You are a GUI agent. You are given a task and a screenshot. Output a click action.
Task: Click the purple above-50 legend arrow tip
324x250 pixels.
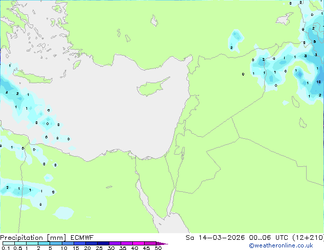point(162,243)
